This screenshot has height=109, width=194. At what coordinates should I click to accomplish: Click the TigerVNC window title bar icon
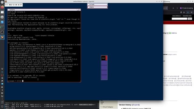[x=6, y=2]
